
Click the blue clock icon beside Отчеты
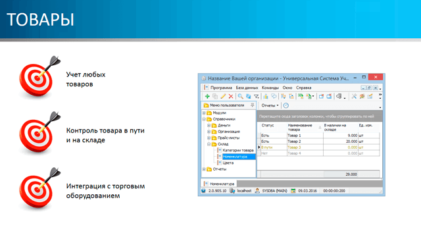pyautogui.click(x=286, y=105)
